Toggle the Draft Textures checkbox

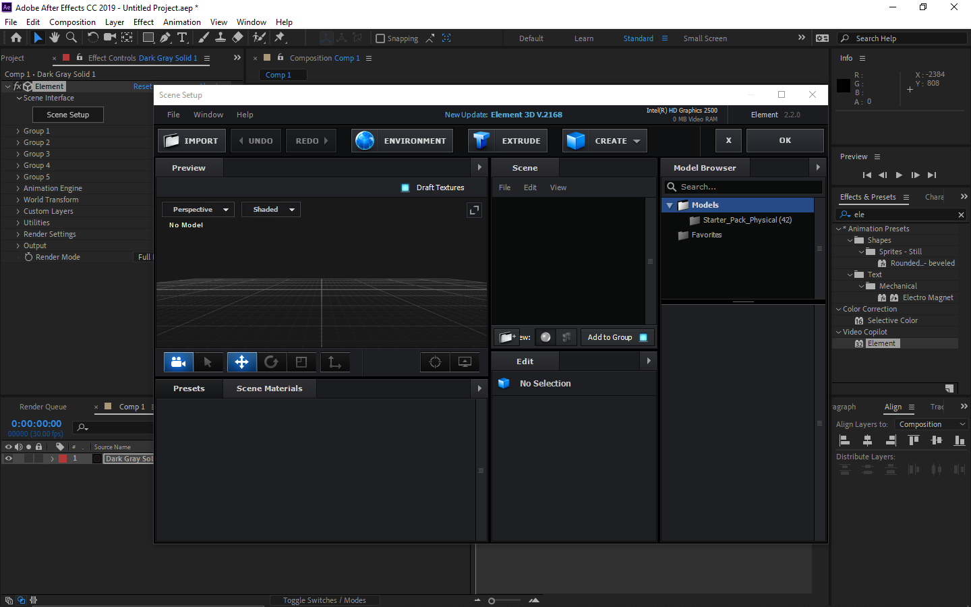click(405, 187)
